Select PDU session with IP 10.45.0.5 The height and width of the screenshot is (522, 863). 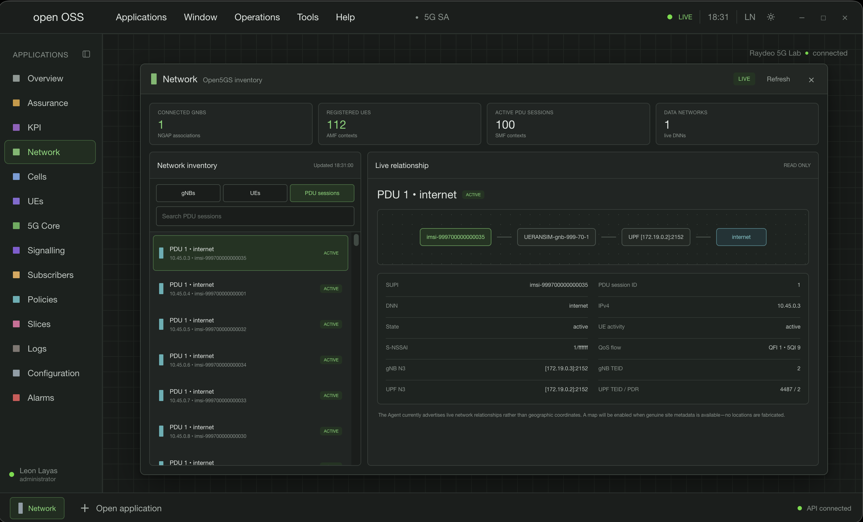click(250, 324)
